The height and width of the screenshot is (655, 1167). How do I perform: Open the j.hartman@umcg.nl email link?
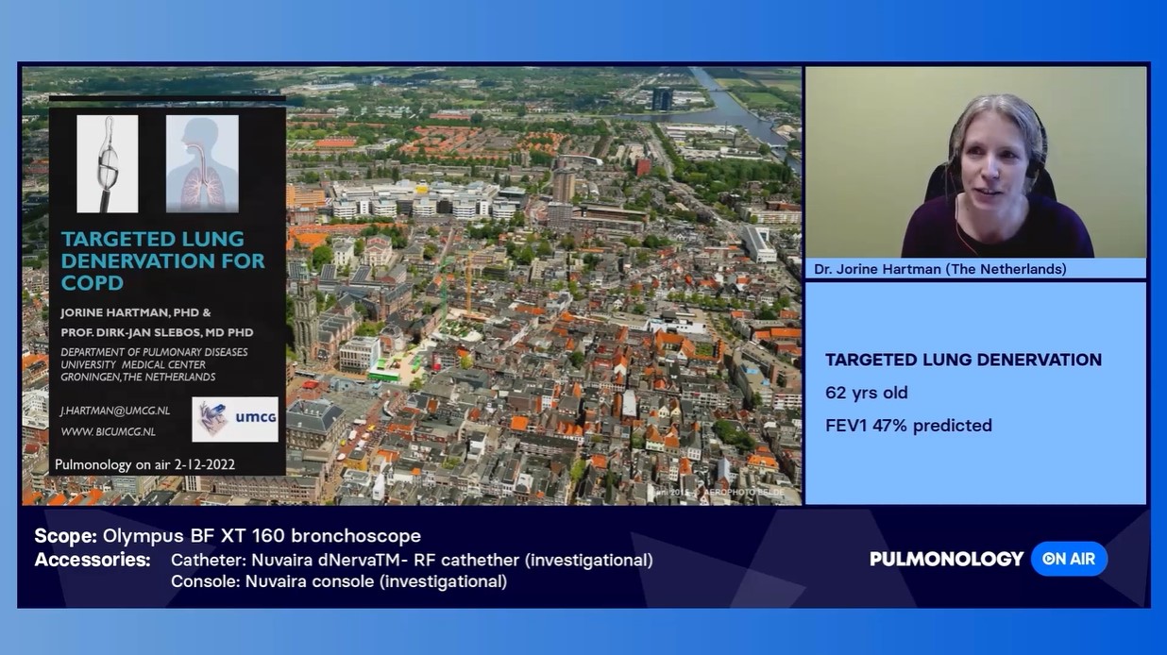click(114, 411)
